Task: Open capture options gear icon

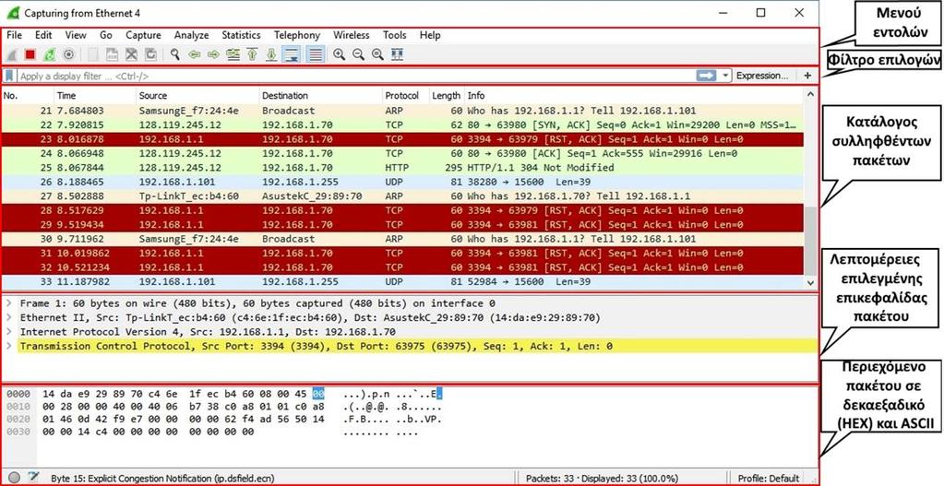Action: pos(68,54)
